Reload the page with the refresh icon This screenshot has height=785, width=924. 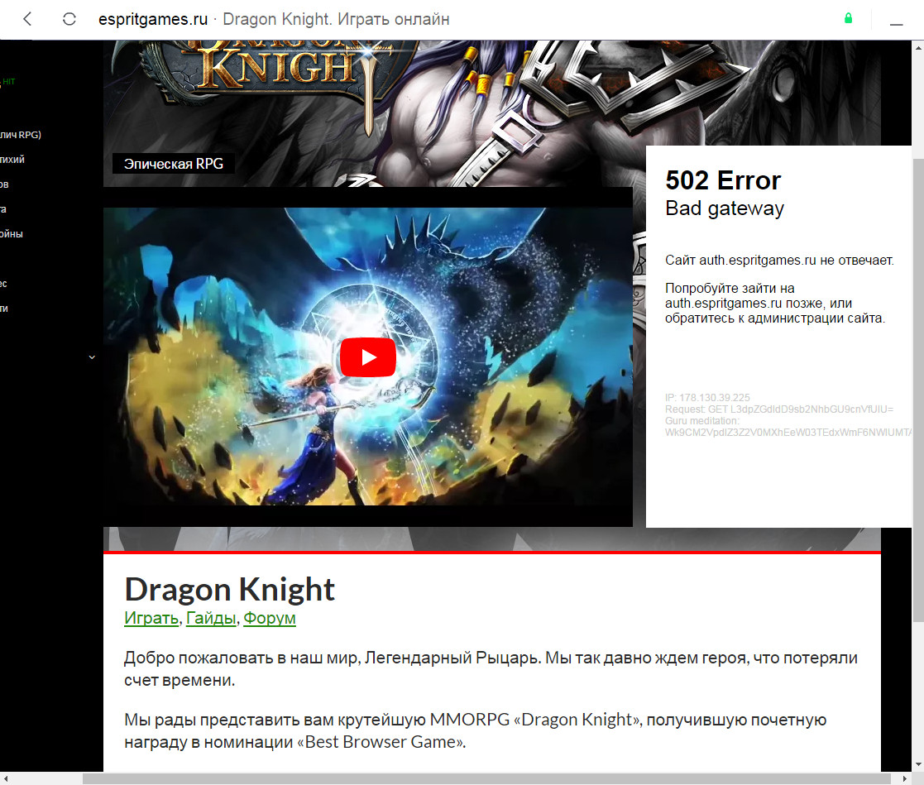[x=69, y=19]
